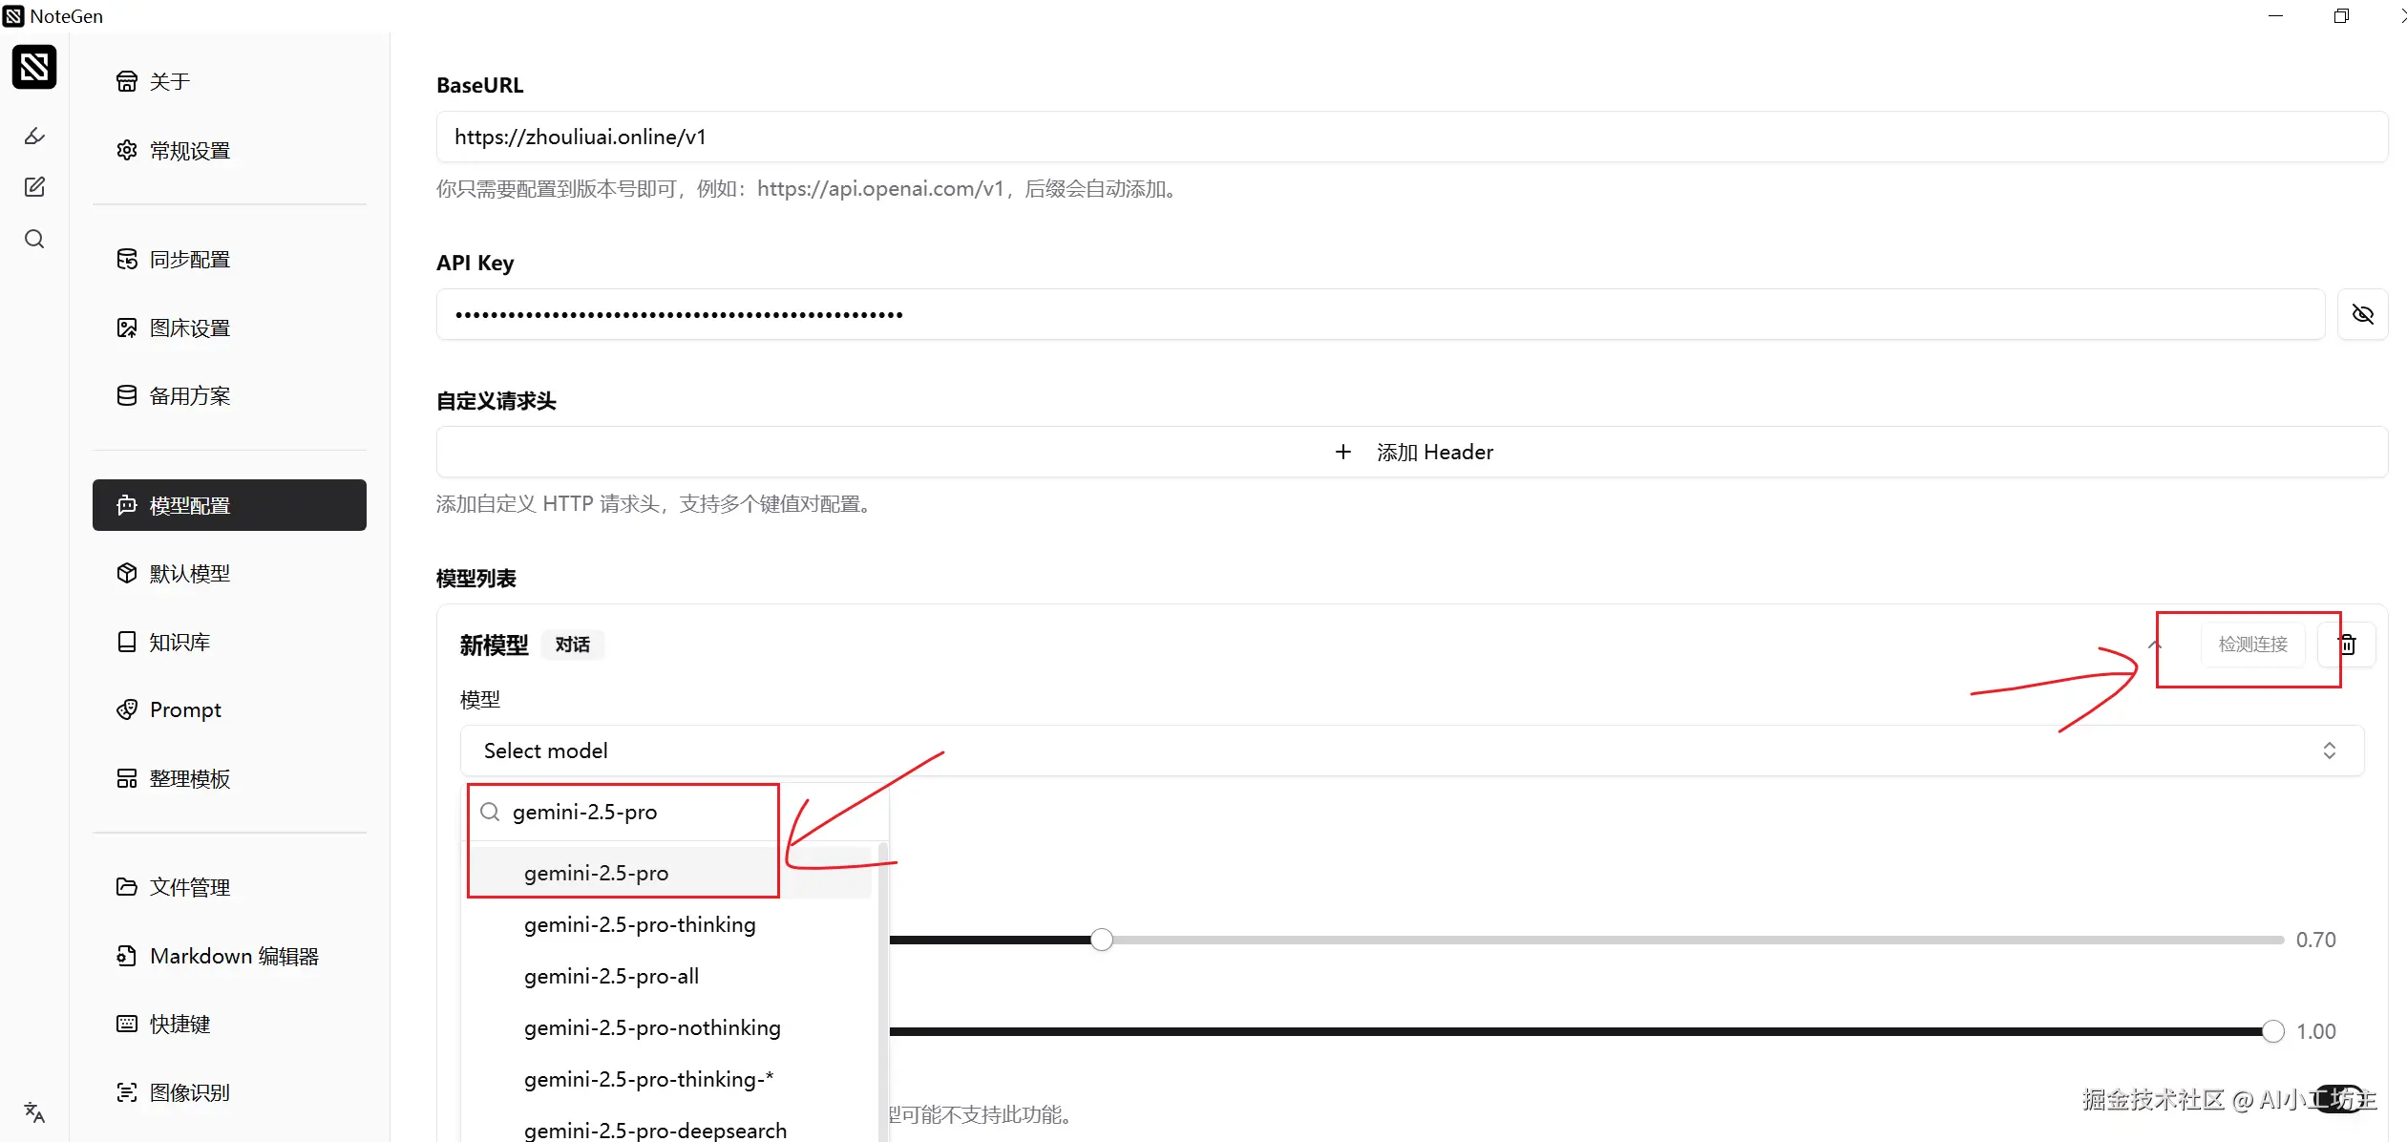Delete the new model with trash icon
The image size is (2407, 1142).
[x=2347, y=645]
